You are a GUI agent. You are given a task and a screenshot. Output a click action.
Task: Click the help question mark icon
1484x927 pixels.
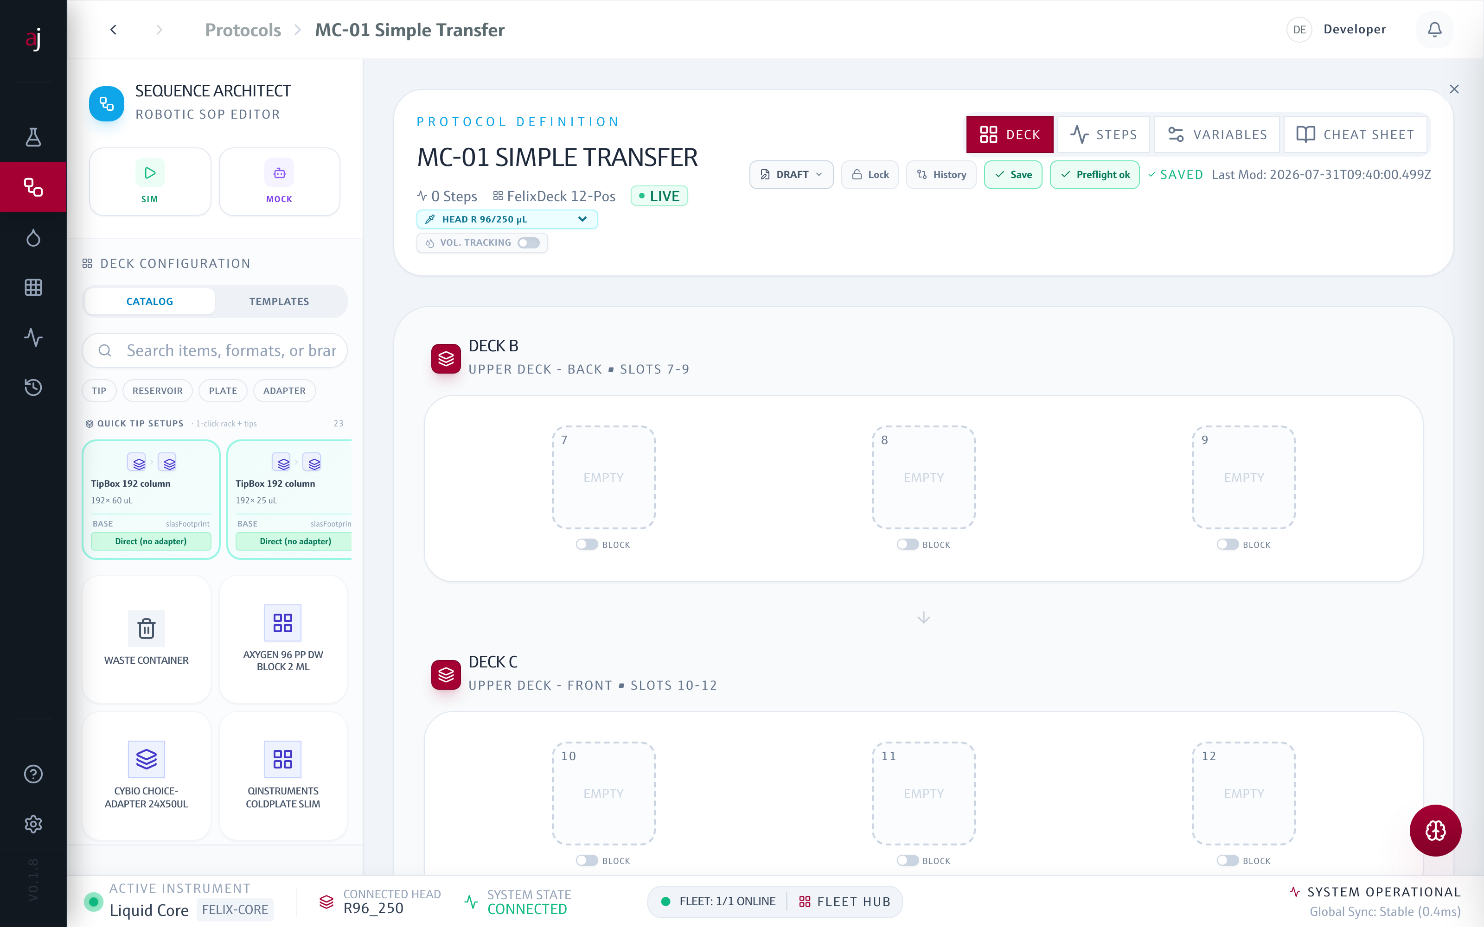pyautogui.click(x=33, y=774)
